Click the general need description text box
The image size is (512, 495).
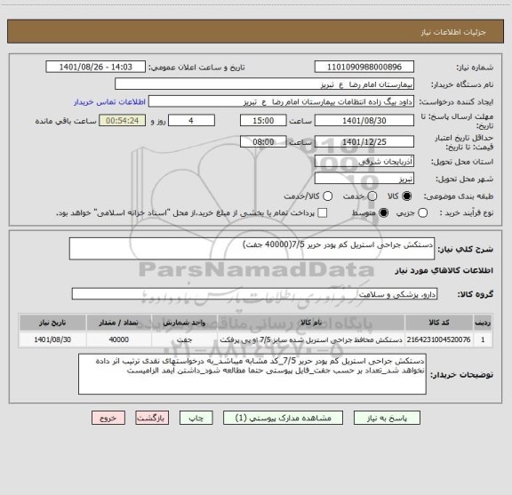click(252, 249)
